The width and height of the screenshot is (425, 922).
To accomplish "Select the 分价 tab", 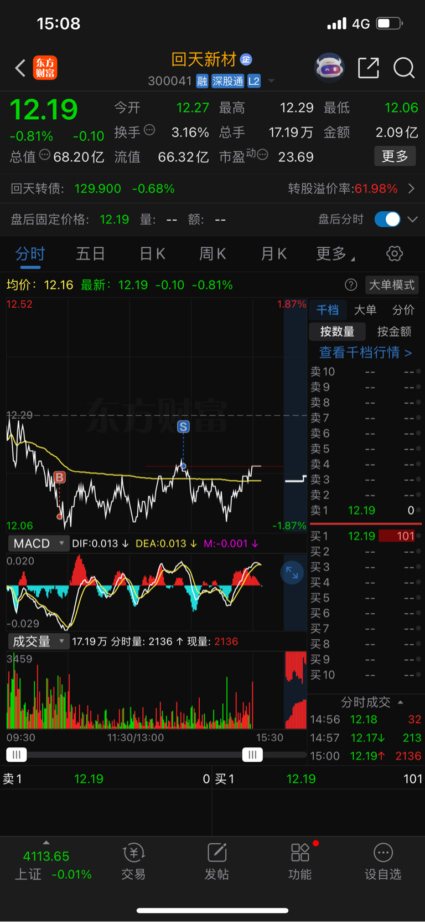I will pos(403,310).
